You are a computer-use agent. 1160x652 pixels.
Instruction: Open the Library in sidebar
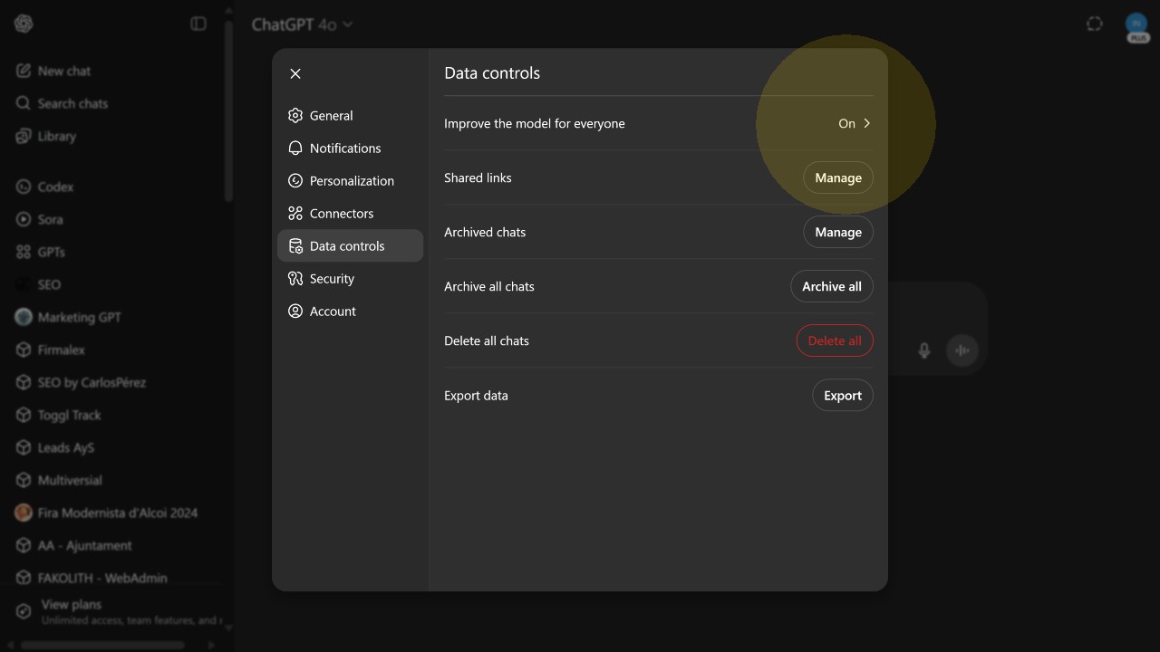pos(56,136)
